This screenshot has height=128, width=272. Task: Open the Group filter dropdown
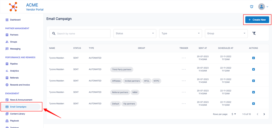tap(226, 33)
